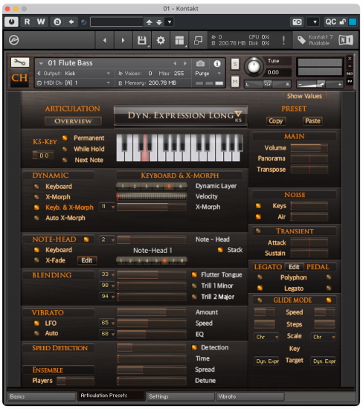This screenshot has width=363, height=409.
Task: Open the workspace layout panel icon
Action: pyautogui.click(x=179, y=40)
